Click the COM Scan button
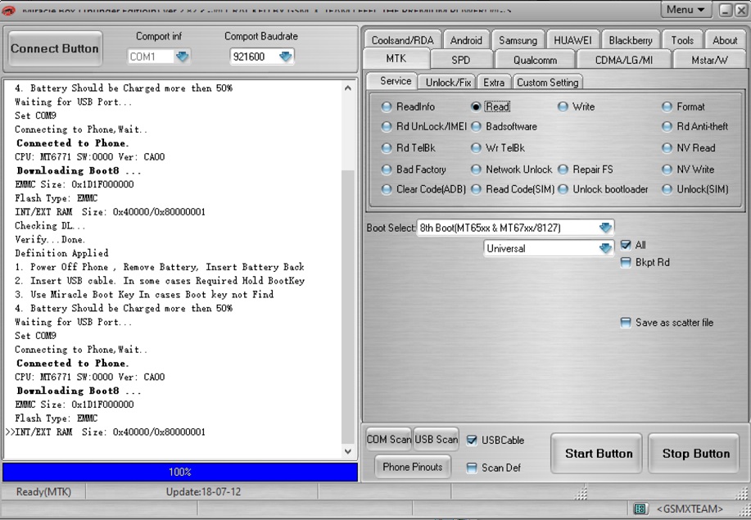 point(388,439)
